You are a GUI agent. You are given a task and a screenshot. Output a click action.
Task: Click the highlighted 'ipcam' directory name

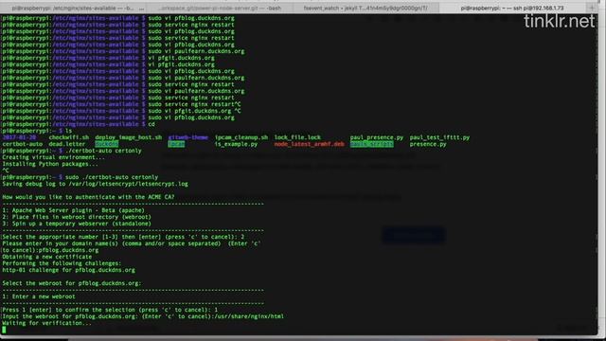tap(176, 144)
